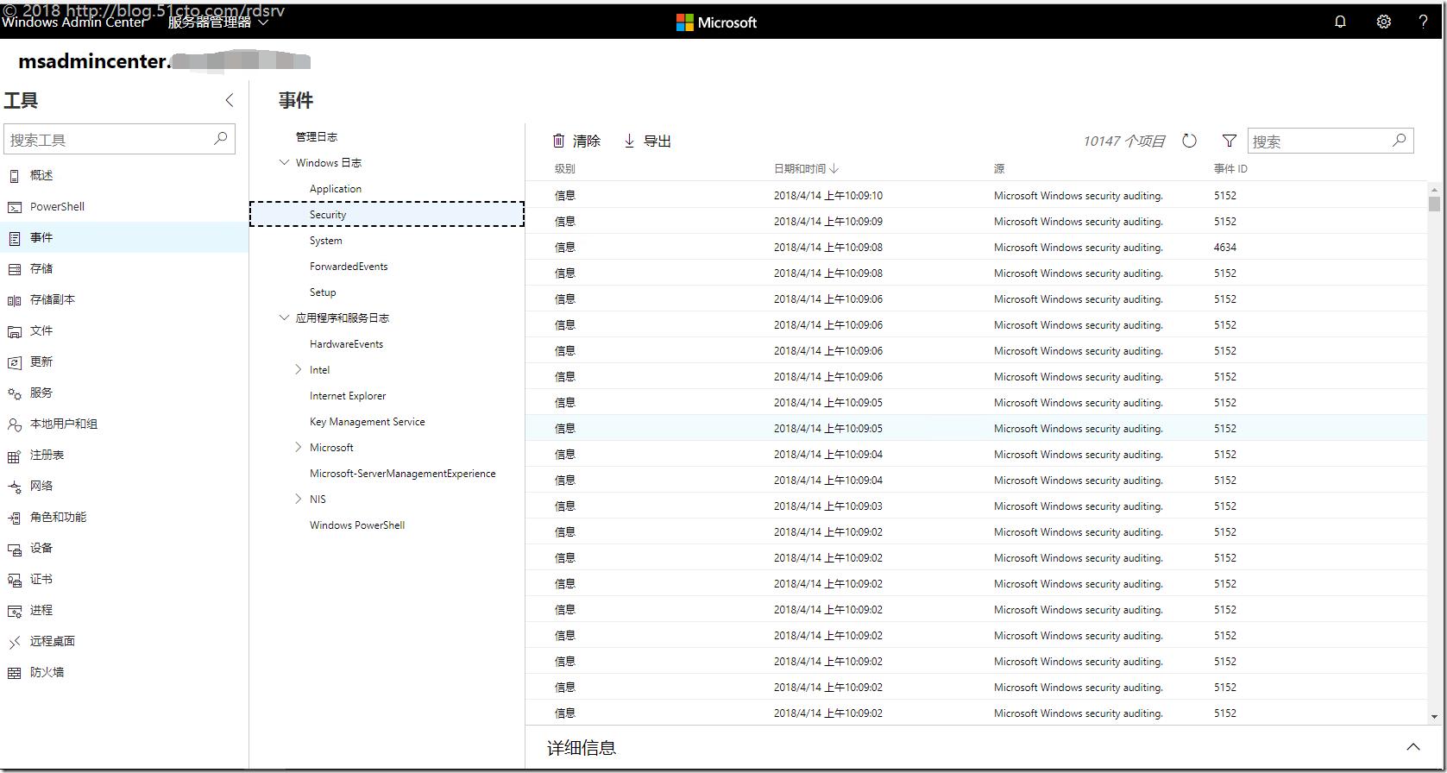The height and width of the screenshot is (773, 1447).
Task: Select the System log
Action: (326, 241)
